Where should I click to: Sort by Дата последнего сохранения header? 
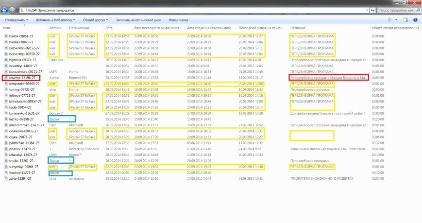156,28
